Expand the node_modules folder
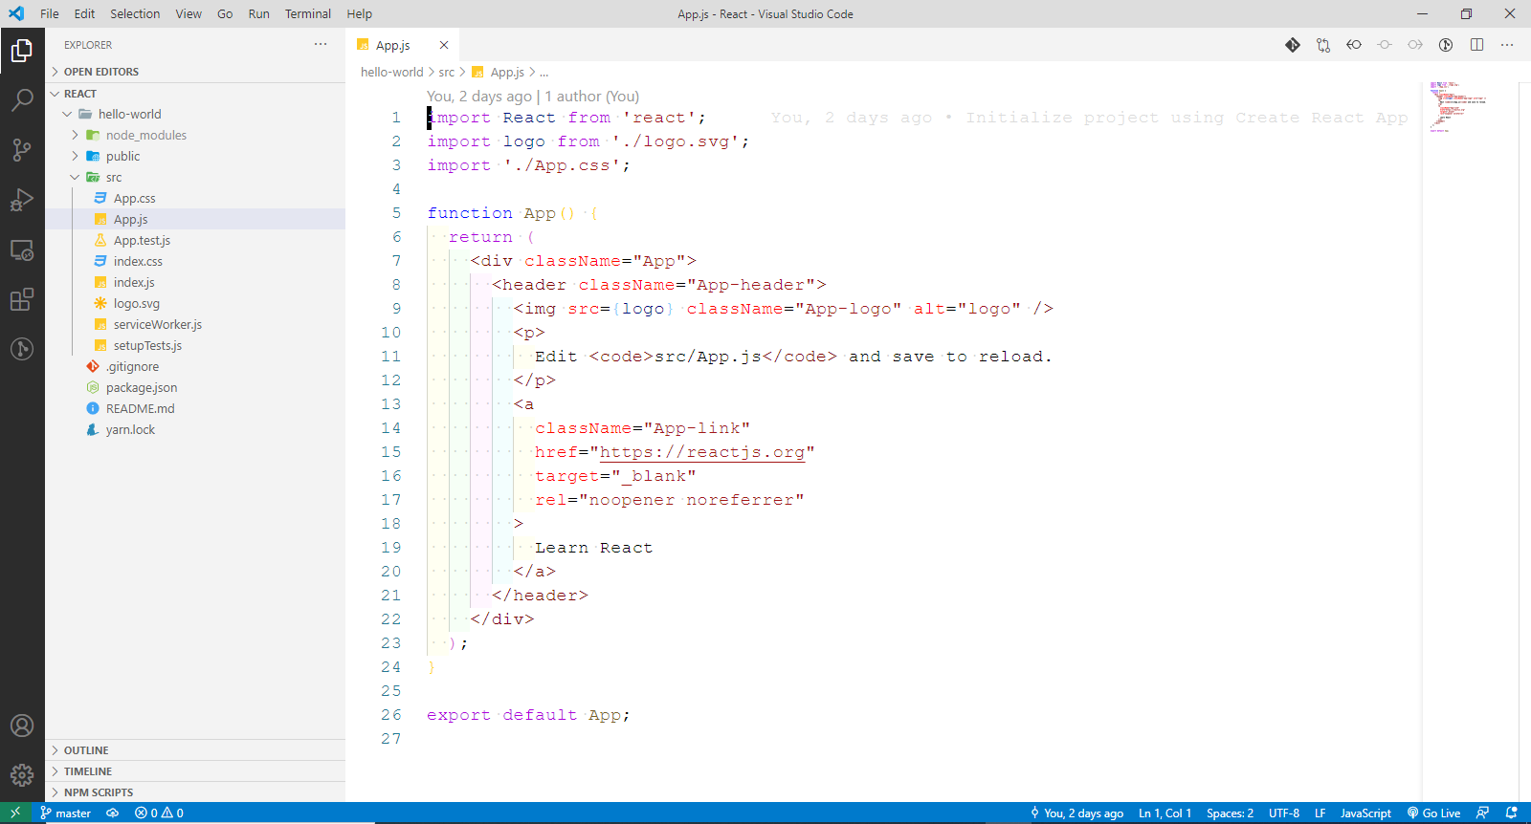The height and width of the screenshot is (824, 1531). tap(195, 135)
